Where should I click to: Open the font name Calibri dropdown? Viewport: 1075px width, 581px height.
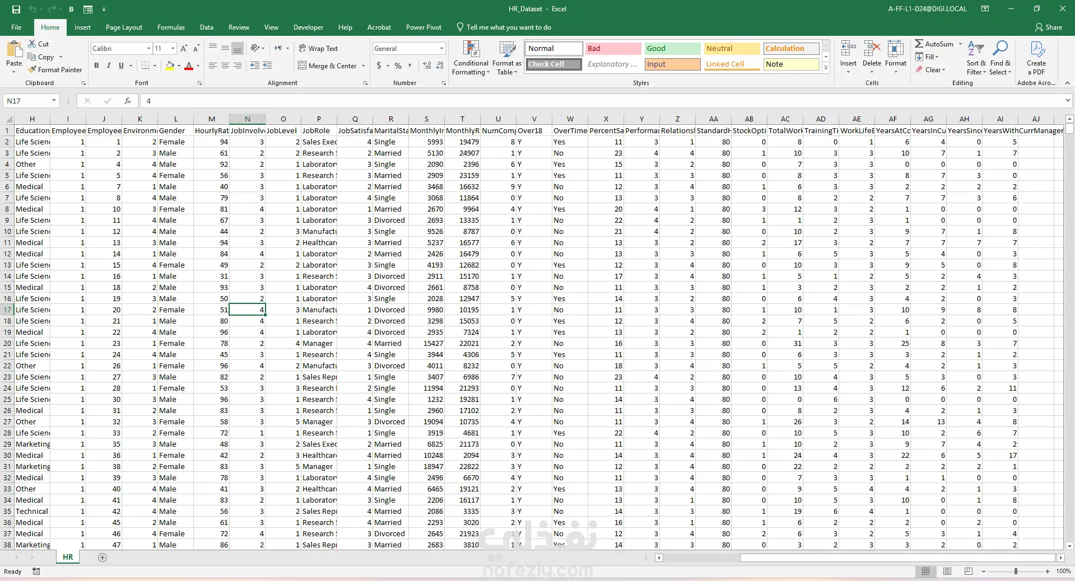click(148, 49)
